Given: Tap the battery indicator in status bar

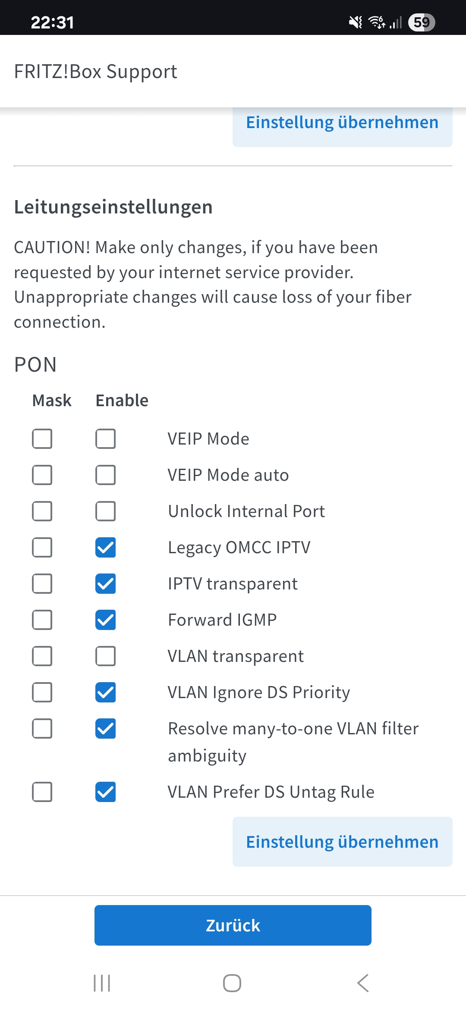Looking at the screenshot, I should pos(421,22).
